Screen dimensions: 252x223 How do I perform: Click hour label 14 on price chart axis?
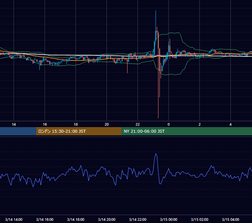[14, 125]
